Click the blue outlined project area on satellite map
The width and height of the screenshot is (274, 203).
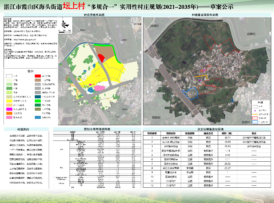[191, 93]
